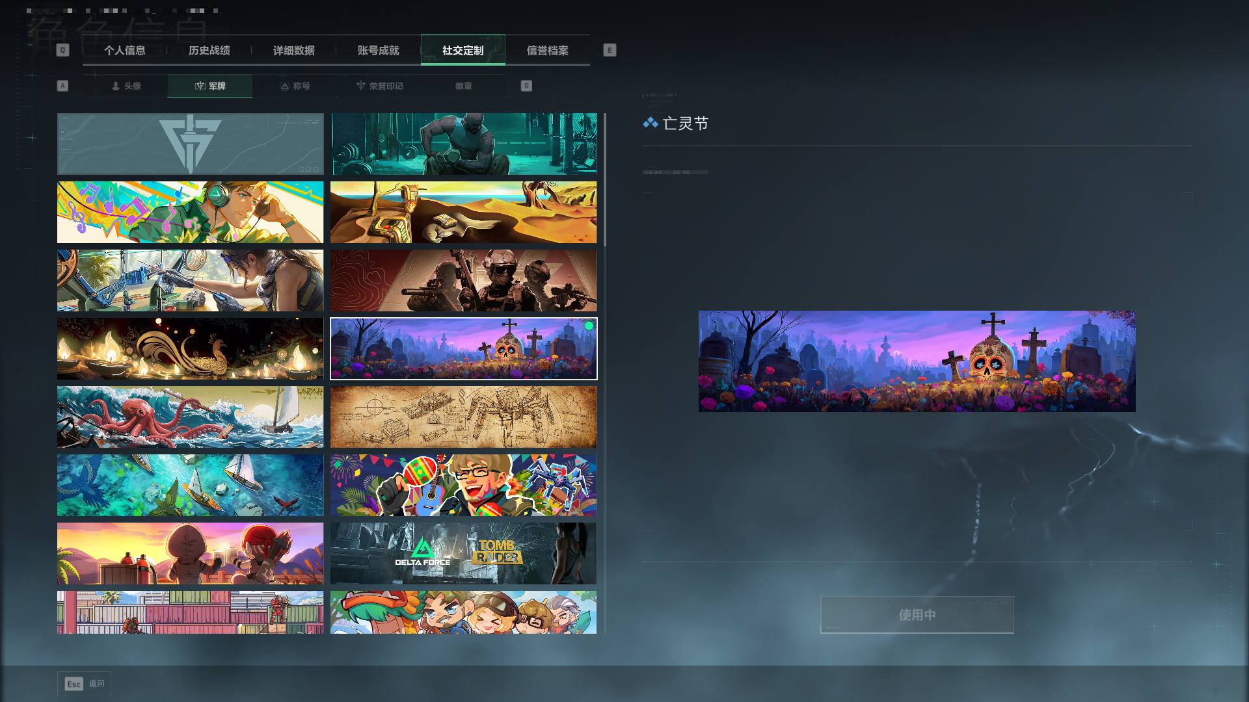Click the Esc 返回 back button
The height and width of the screenshot is (702, 1249).
click(x=85, y=683)
